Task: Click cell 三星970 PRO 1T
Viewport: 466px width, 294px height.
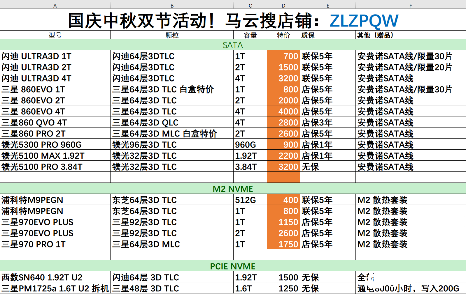Action: pyautogui.click(x=55, y=244)
